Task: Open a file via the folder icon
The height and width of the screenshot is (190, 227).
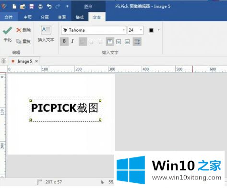Action: tap(23, 7)
